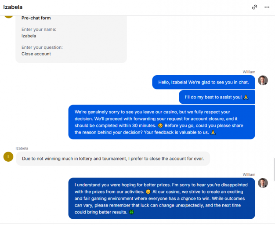Viewport: 275px width, 225px height.
Task: Click the sad face emoji after '30 minutes'
Action: (x=160, y=126)
